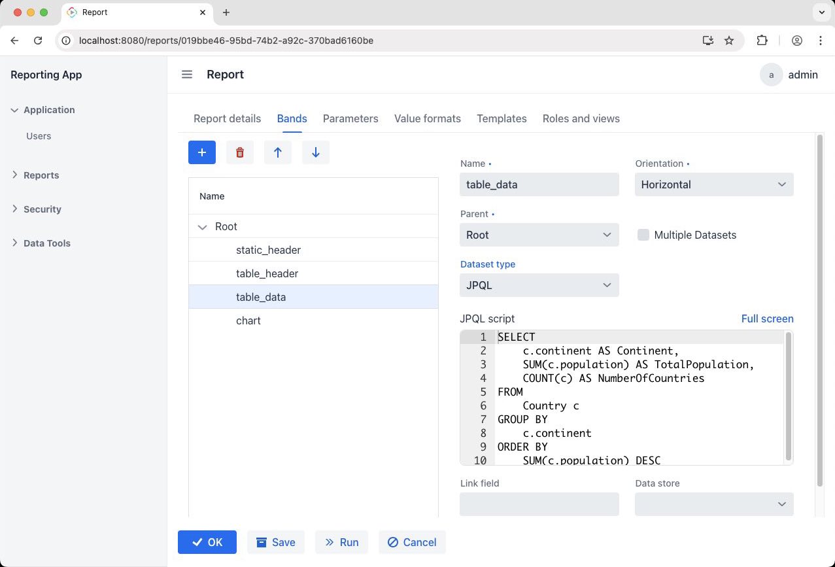Click the 'GROUP BY' line in script
835x567 pixels.
tap(522, 419)
